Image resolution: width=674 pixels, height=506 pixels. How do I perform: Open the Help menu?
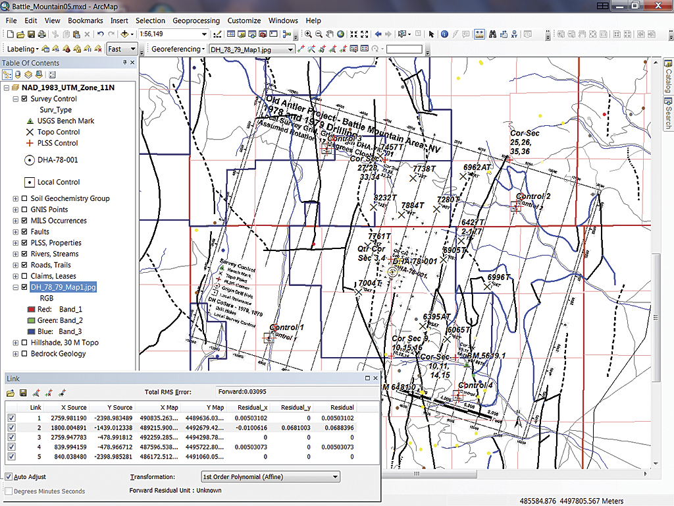click(x=313, y=20)
